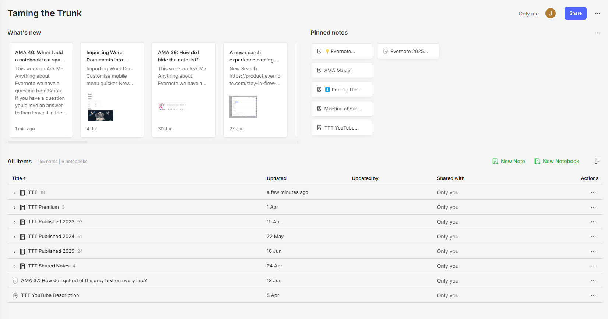Open the pinned TTT YouTube... note
The width and height of the screenshot is (608, 319).
click(342, 128)
